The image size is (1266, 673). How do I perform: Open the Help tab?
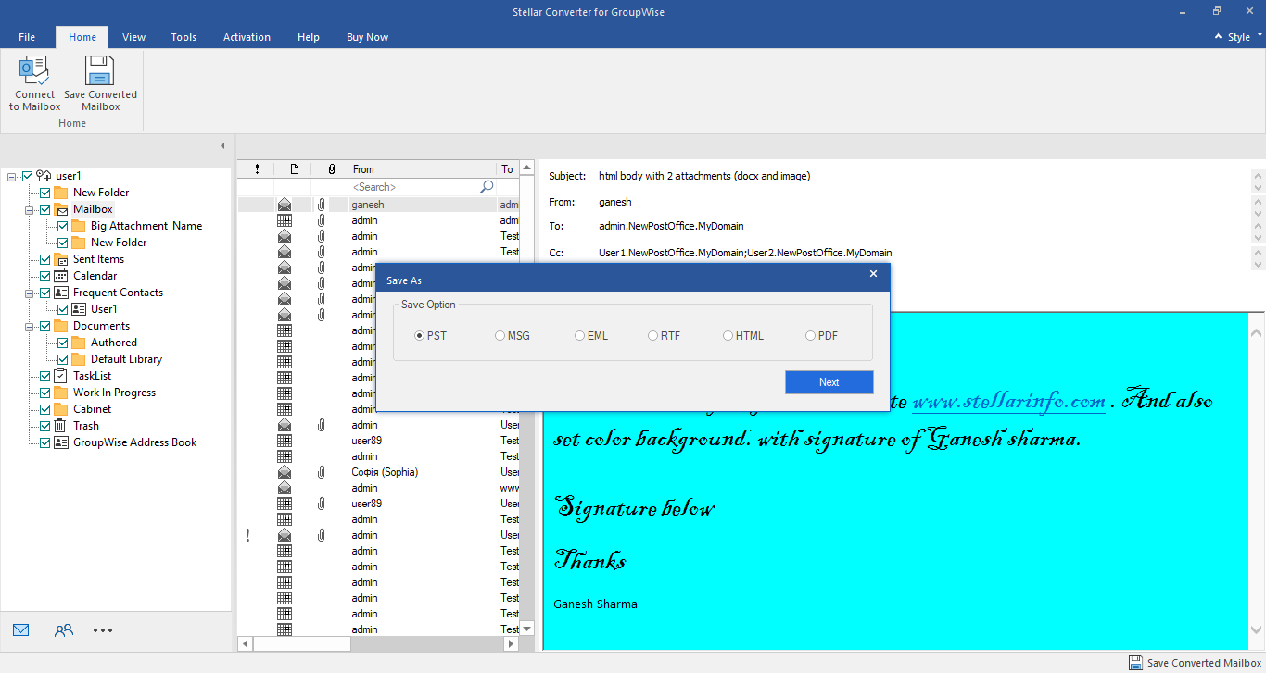point(309,37)
